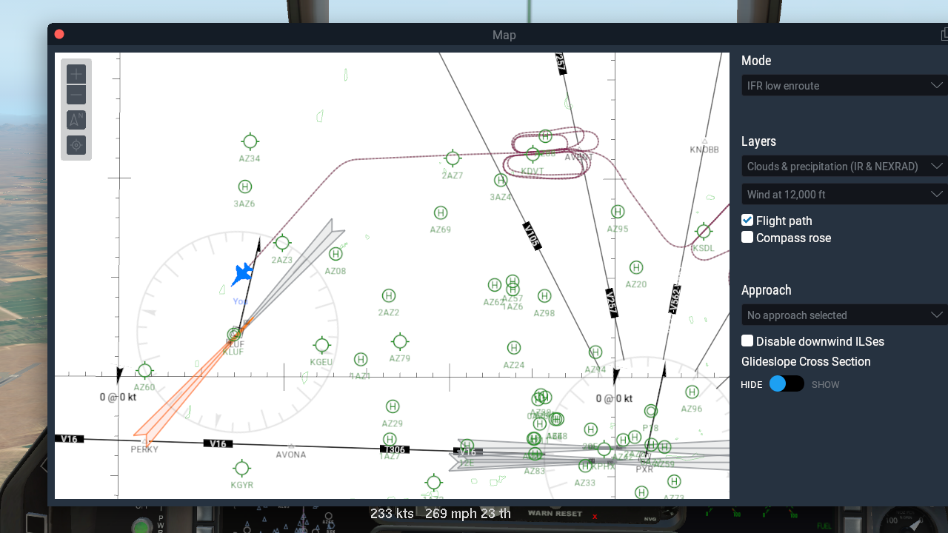This screenshot has width=948, height=533.
Task: Select the AZ96 heliport symbol
Action: click(692, 392)
